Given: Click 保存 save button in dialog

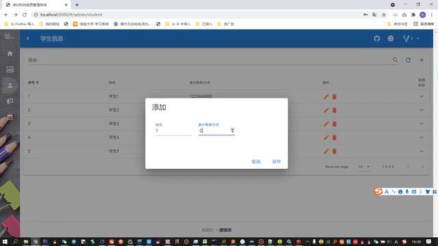Looking at the screenshot, I should 276,161.
